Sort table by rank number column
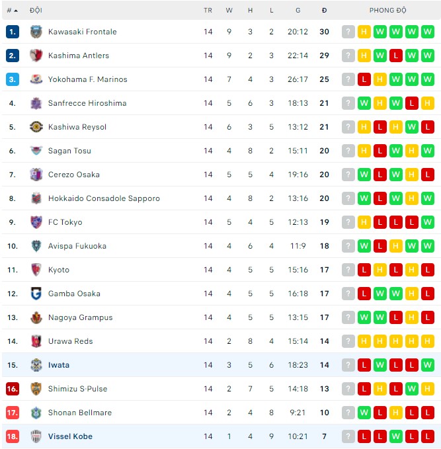441x449 pixels. click(x=12, y=11)
